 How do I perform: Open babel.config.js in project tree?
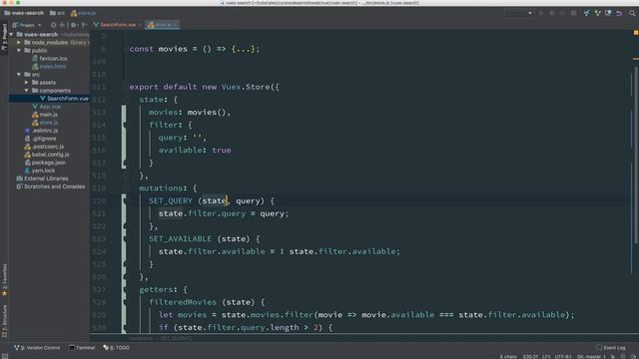(x=47, y=155)
